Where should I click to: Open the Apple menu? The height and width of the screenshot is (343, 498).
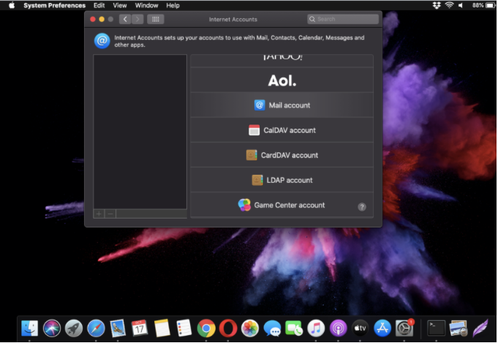click(12, 5)
